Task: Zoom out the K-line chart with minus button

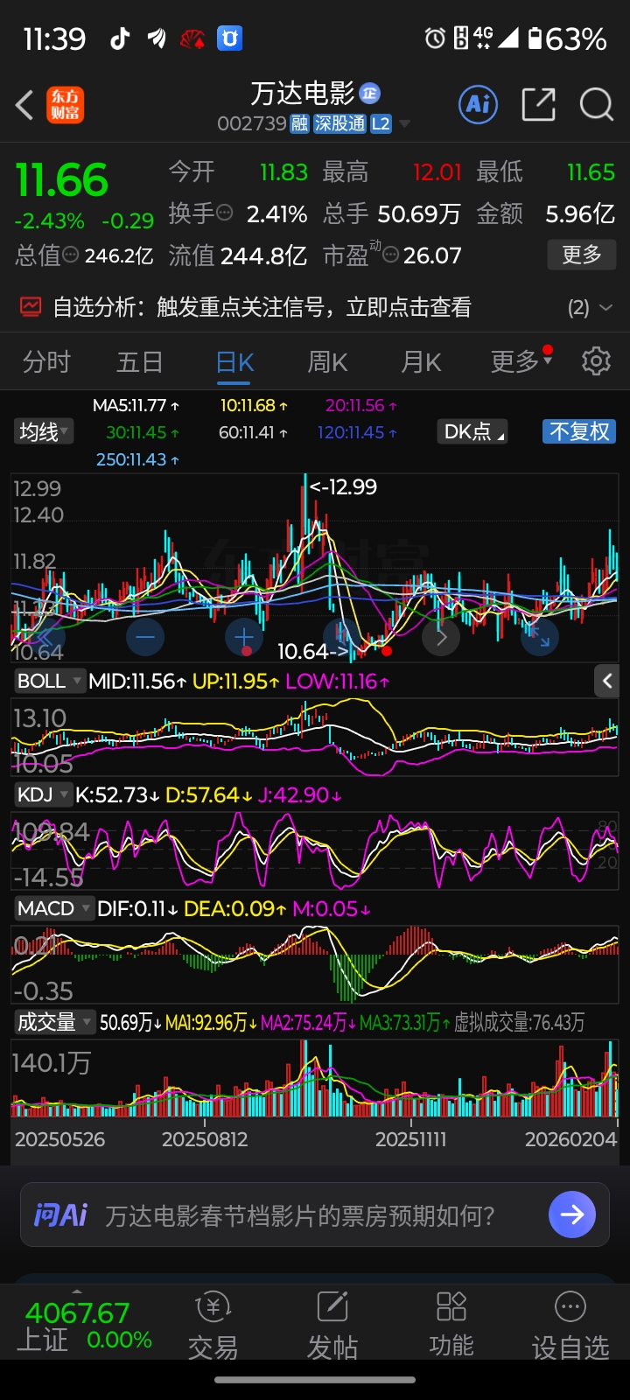Action: pyautogui.click(x=145, y=637)
